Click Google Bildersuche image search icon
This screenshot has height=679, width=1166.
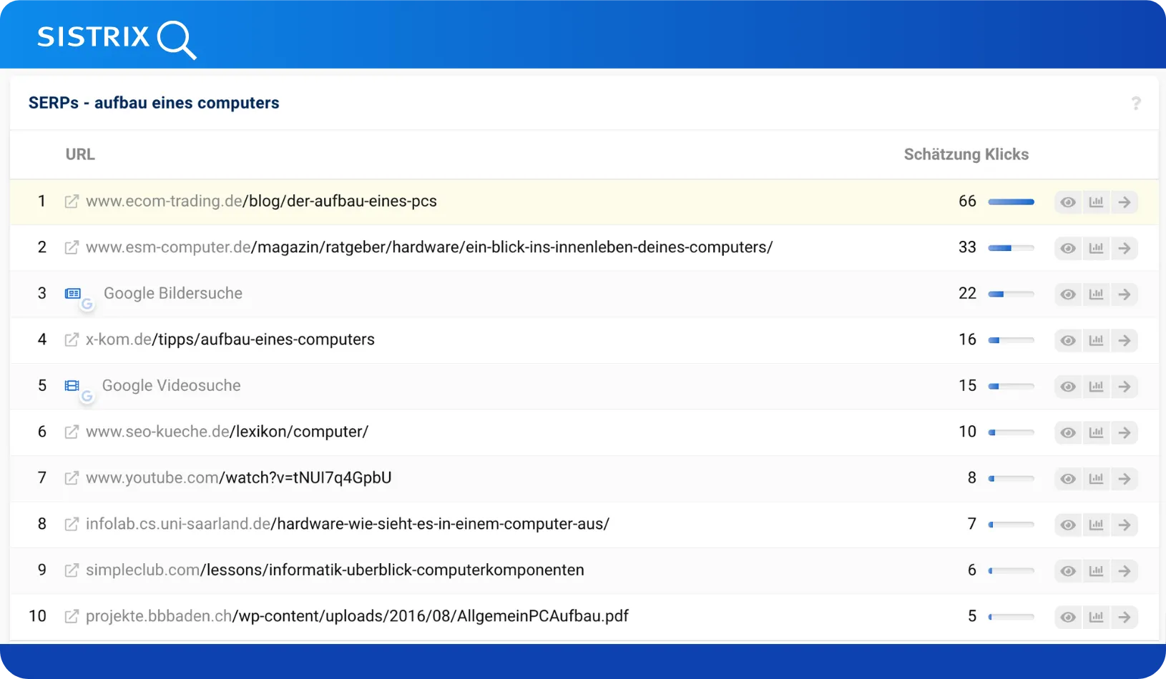pos(73,294)
